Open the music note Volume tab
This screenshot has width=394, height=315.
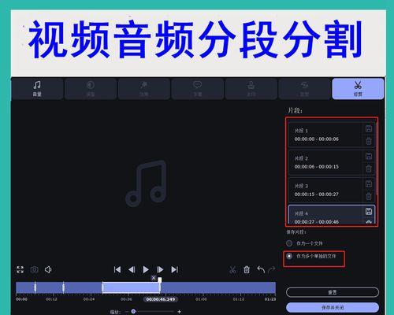pos(37,89)
